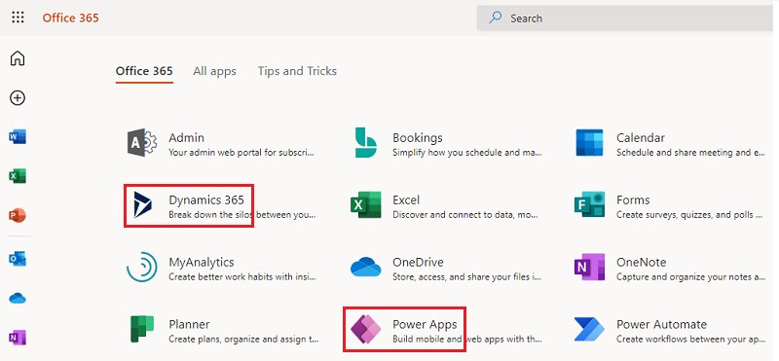Open OneNote from the left sidebar
The image size is (779, 361).
click(18, 338)
